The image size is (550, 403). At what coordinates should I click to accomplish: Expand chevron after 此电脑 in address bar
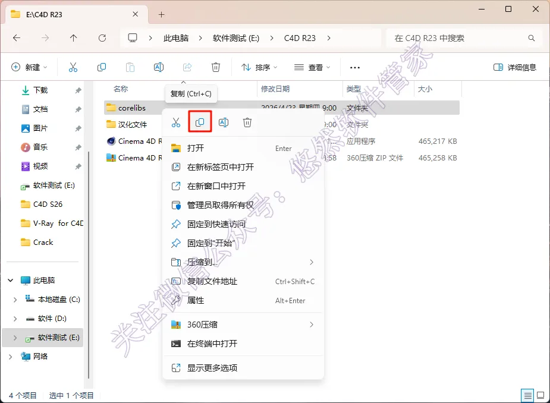coord(200,38)
